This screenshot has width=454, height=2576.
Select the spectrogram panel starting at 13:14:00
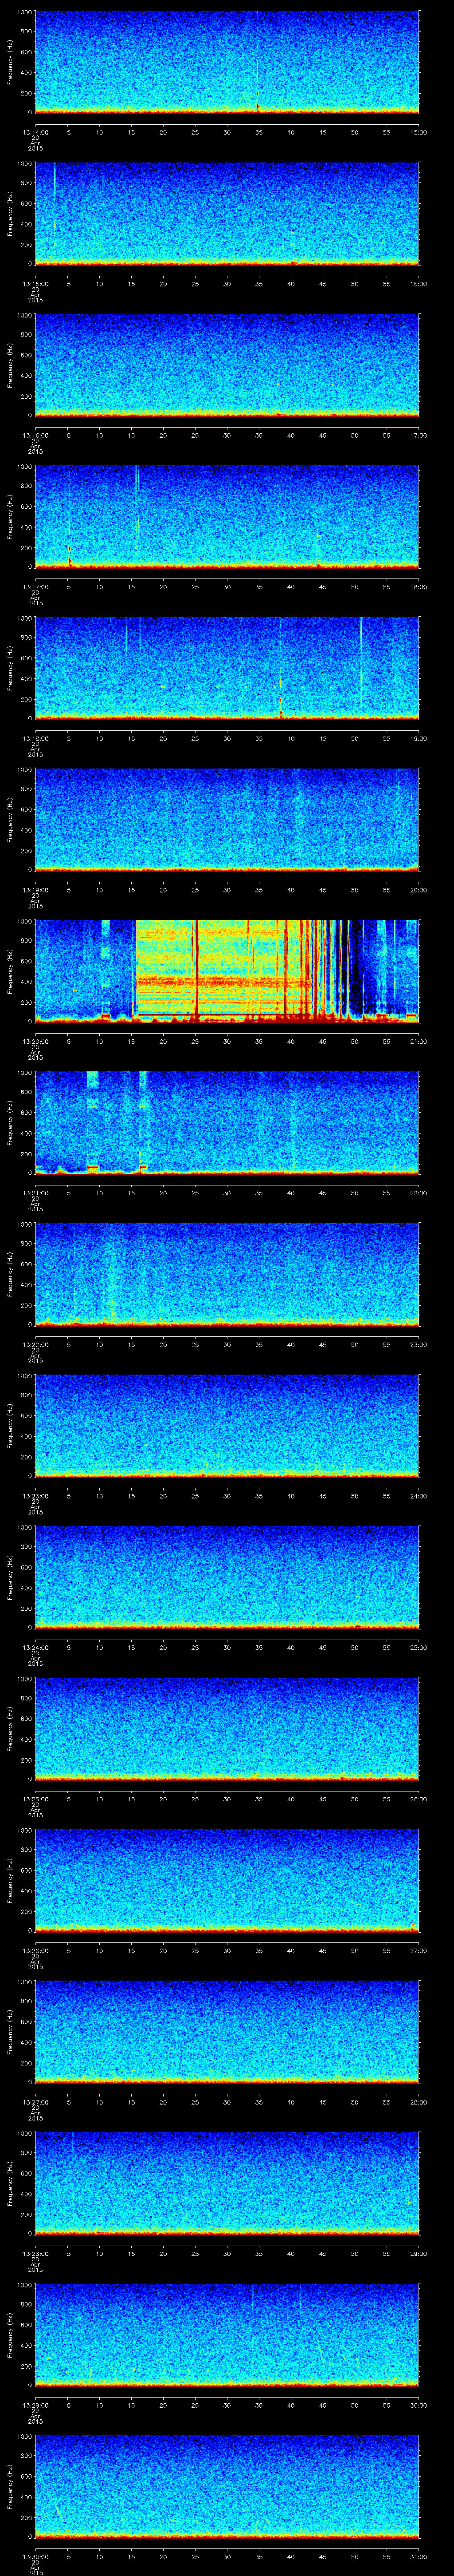[x=227, y=62]
